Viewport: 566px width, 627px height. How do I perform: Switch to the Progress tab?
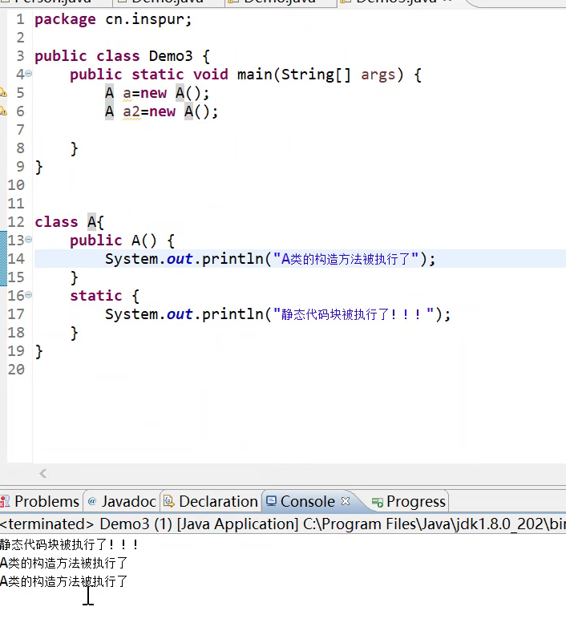click(409, 501)
